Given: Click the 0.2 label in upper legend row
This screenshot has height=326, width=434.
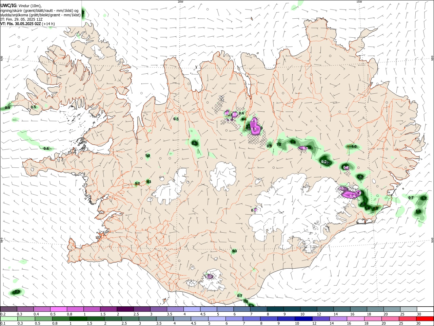Looking at the screenshot, I should [3, 314].
